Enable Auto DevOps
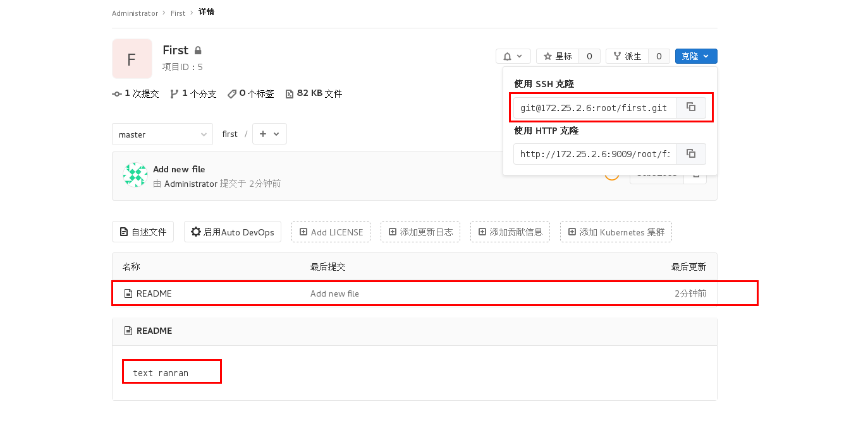This screenshot has width=844, height=426. coord(233,232)
